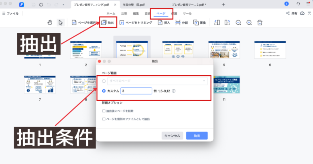Click the zoom in magnifier icon
The height and width of the screenshot is (164, 313).
pyautogui.click(x=249, y=22)
